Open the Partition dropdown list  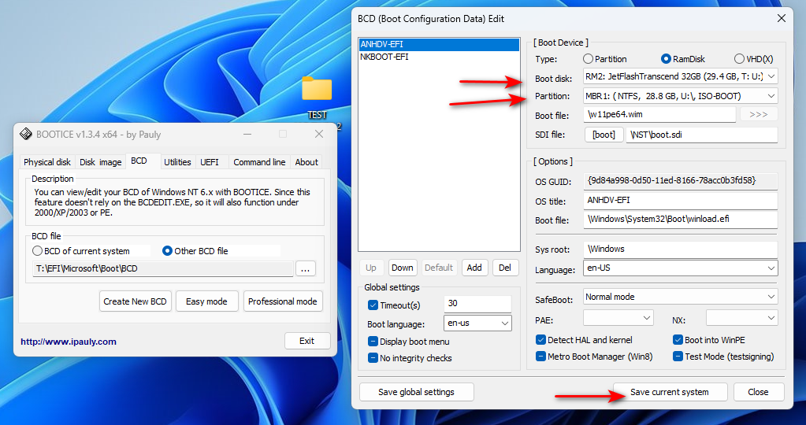tap(681, 96)
